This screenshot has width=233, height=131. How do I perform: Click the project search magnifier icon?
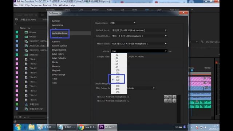click(16, 24)
